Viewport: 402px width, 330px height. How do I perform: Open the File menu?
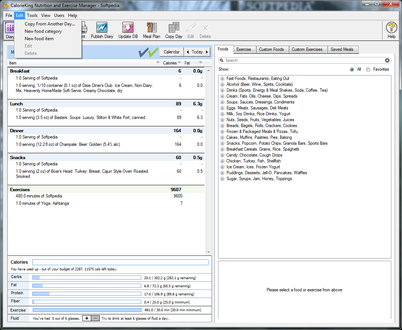click(9, 15)
